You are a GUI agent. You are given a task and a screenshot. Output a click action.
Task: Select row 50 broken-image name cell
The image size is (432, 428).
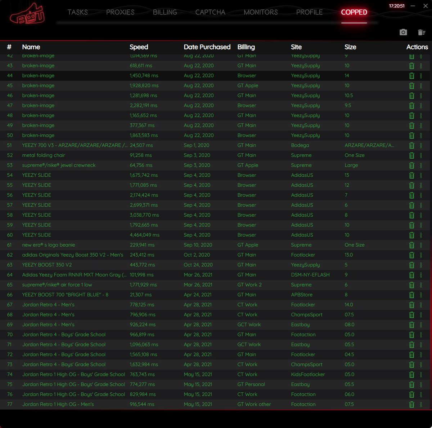pos(38,135)
